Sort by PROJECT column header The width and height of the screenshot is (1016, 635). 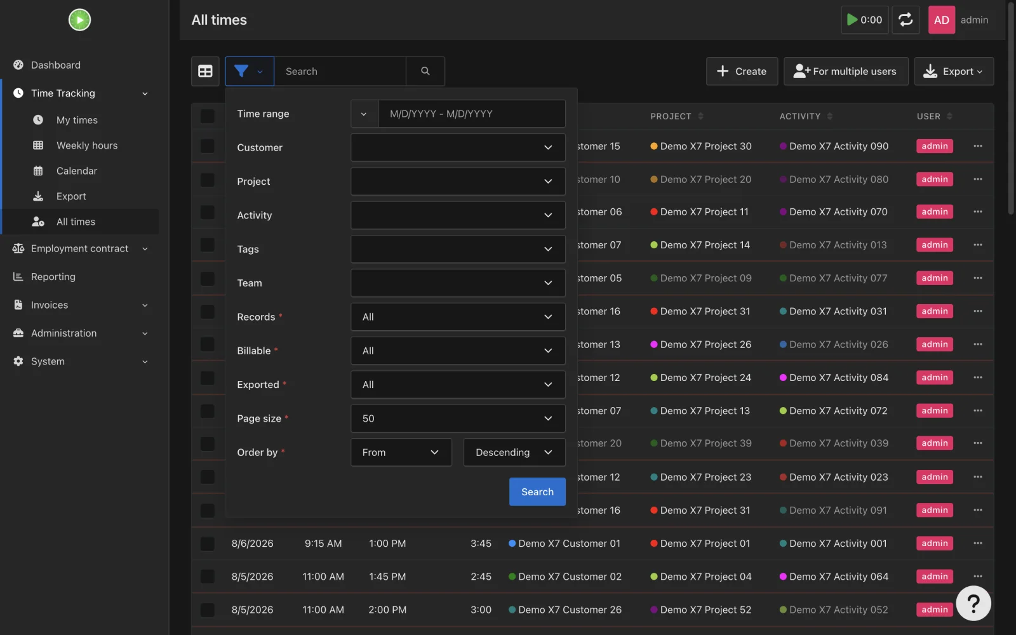[677, 116]
